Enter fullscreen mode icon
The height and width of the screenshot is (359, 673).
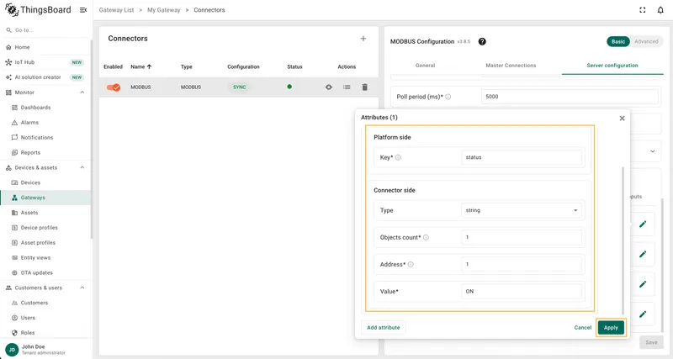click(642, 10)
